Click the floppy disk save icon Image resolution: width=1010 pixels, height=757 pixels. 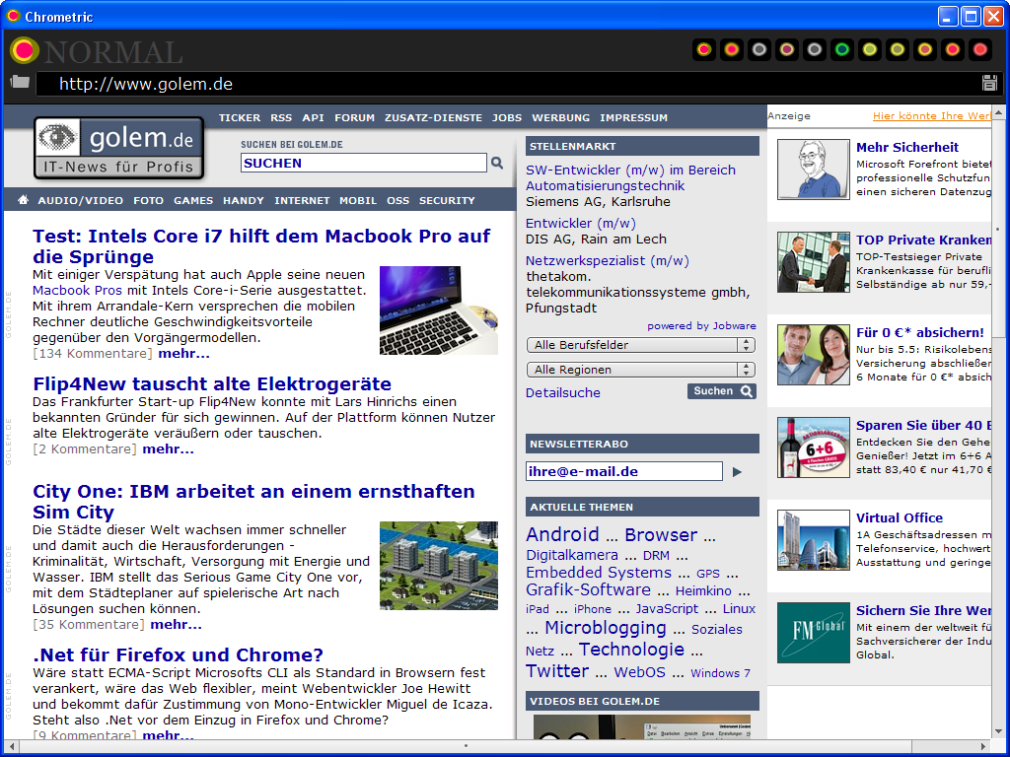click(x=989, y=83)
